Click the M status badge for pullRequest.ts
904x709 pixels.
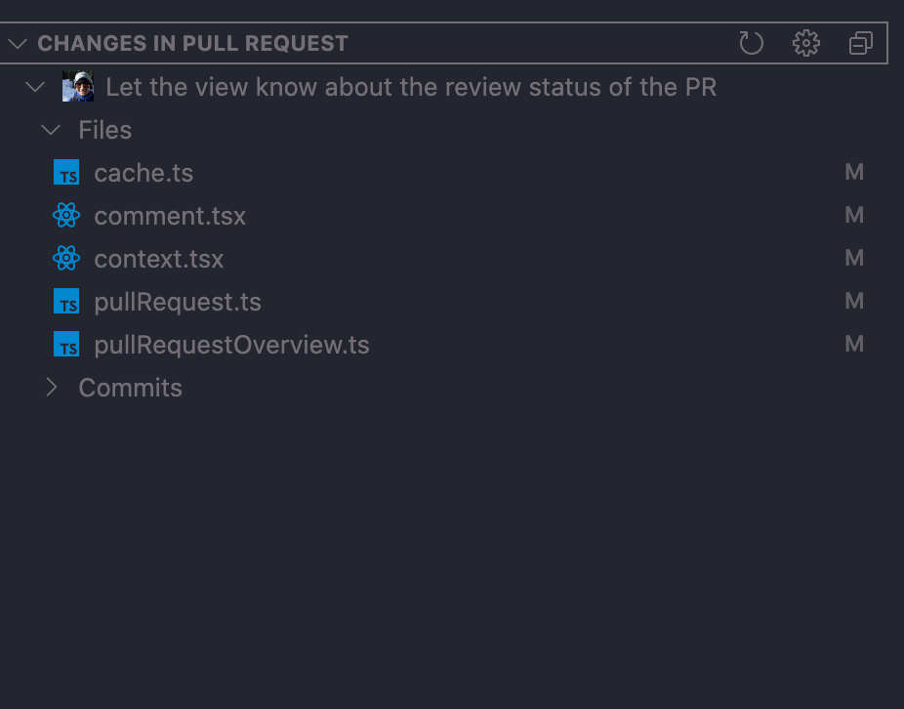(x=854, y=301)
